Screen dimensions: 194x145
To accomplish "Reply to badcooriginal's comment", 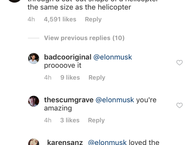I will 97,78.
